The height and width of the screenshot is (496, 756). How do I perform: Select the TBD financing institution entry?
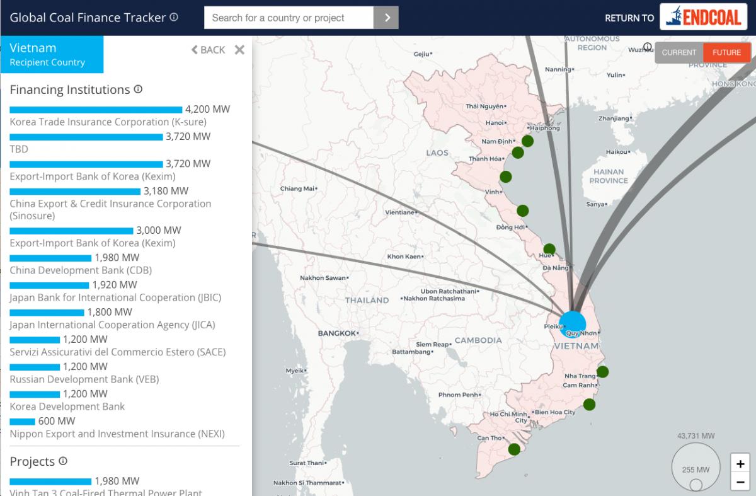[x=19, y=149]
